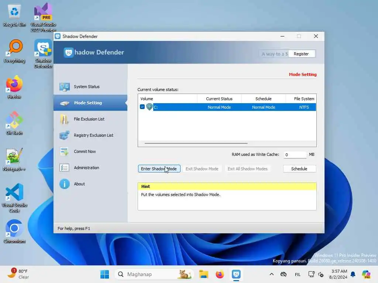Select the Notepad++ desktop icon
Image resolution: width=378 pixels, height=283 pixels.
[14, 159]
